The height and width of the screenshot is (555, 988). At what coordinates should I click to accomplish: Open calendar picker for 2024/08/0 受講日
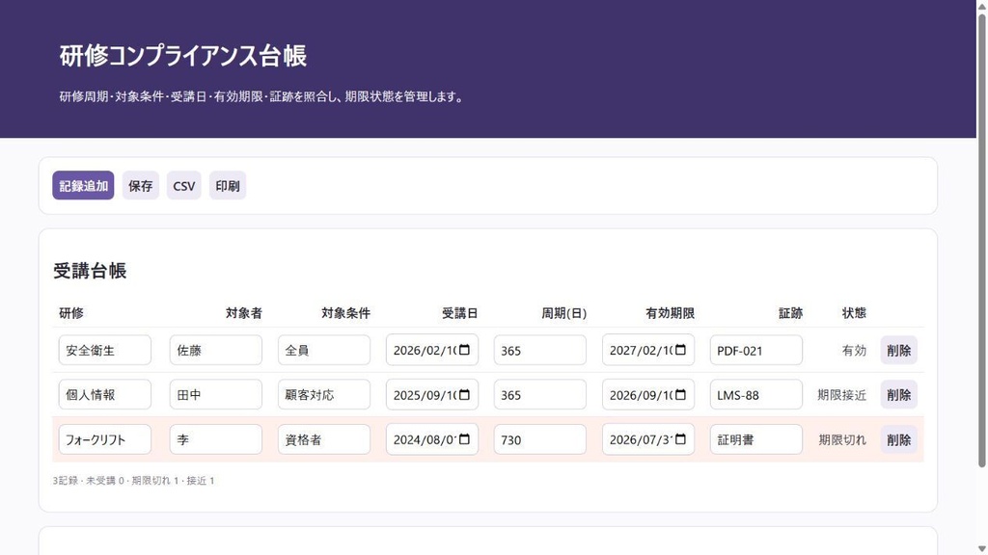[464, 439]
